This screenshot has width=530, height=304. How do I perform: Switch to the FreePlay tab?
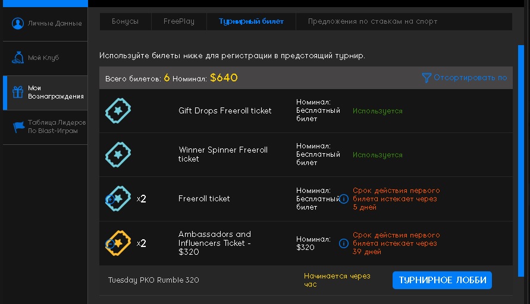(x=179, y=21)
